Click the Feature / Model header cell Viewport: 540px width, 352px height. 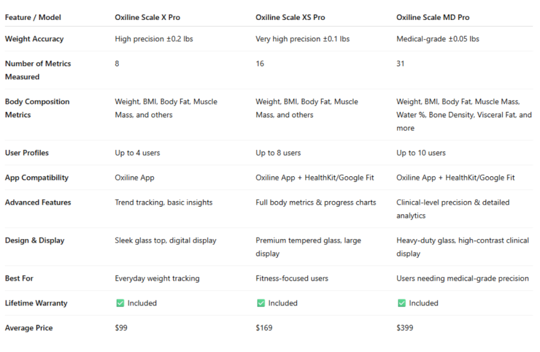(x=33, y=17)
